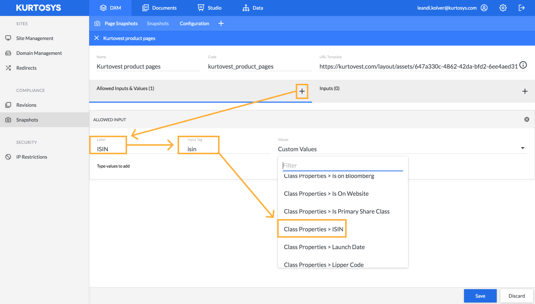Image resolution: width=535 pixels, height=304 pixels.
Task: Click the Domain Management drive icon
Action: 8,53
